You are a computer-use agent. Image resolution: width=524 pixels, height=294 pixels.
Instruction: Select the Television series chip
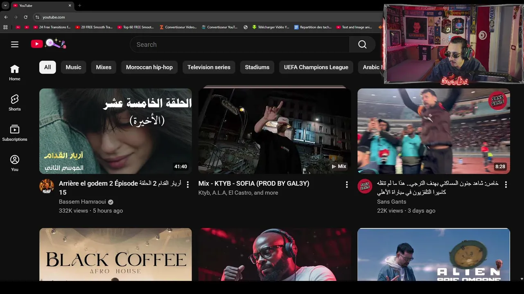[209, 67]
